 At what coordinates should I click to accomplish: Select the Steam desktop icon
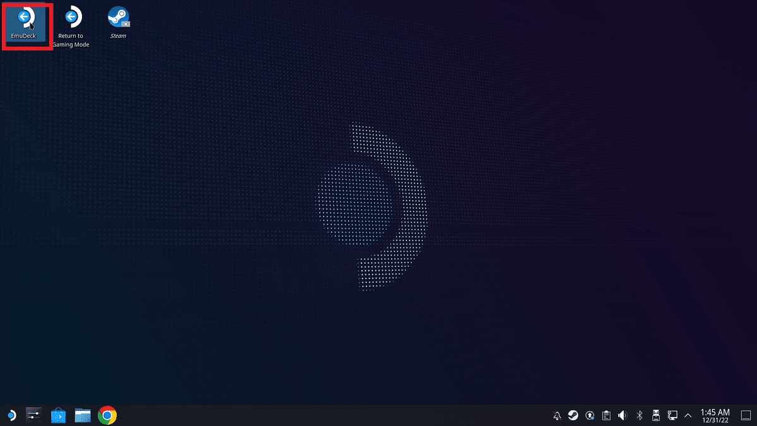(118, 23)
